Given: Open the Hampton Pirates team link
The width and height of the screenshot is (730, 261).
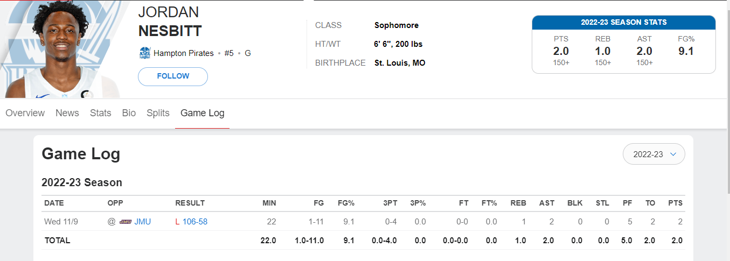Looking at the screenshot, I should 184,53.
